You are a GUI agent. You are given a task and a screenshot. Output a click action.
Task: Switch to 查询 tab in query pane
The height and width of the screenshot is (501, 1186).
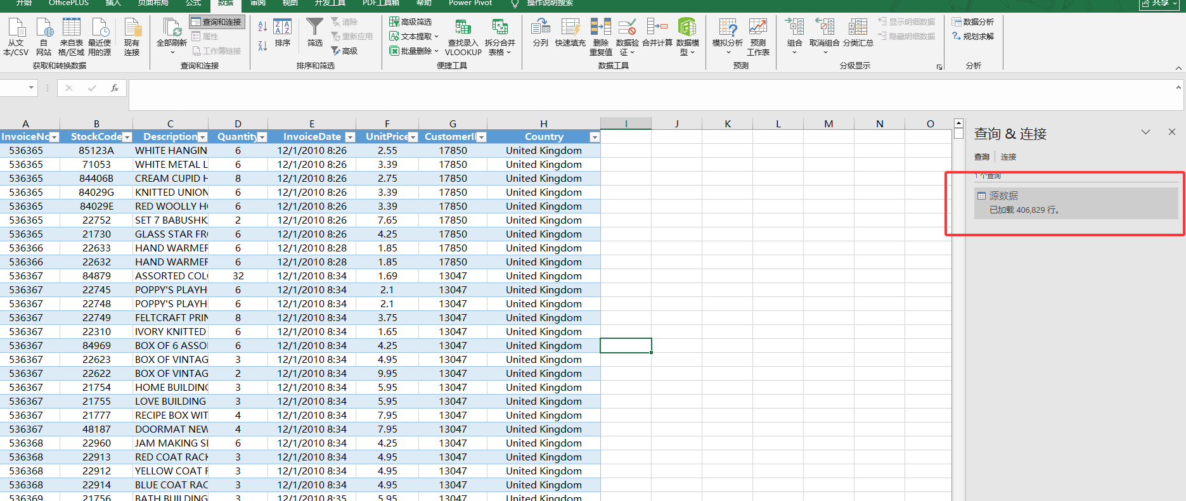[982, 157]
